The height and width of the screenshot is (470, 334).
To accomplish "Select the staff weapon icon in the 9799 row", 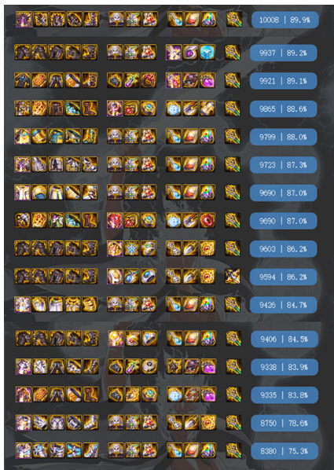I will (x=233, y=136).
